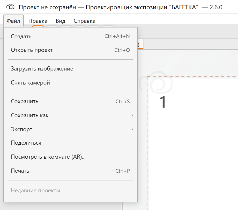Click frame number 1 on the canvas
This screenshot has width=238, height=210.
point(163,102)
